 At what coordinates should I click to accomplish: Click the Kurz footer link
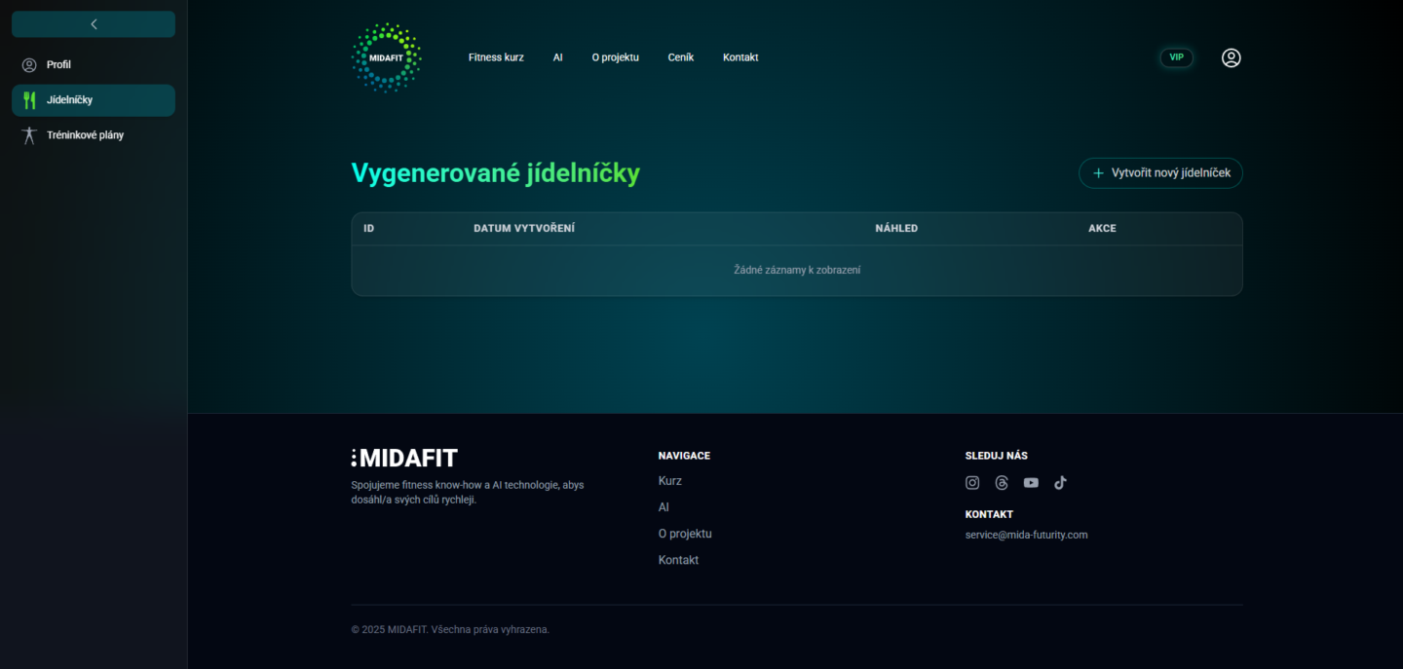[x=670, y=481]
